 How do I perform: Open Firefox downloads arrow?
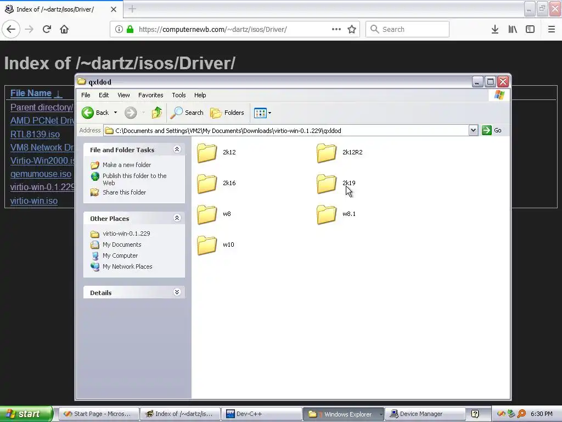495,29
